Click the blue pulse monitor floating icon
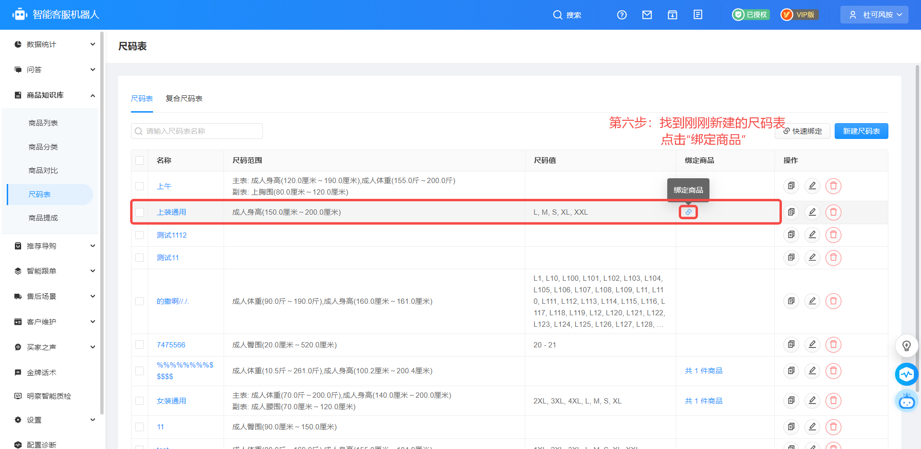This screenshot has width=921, height=449. 907,374
